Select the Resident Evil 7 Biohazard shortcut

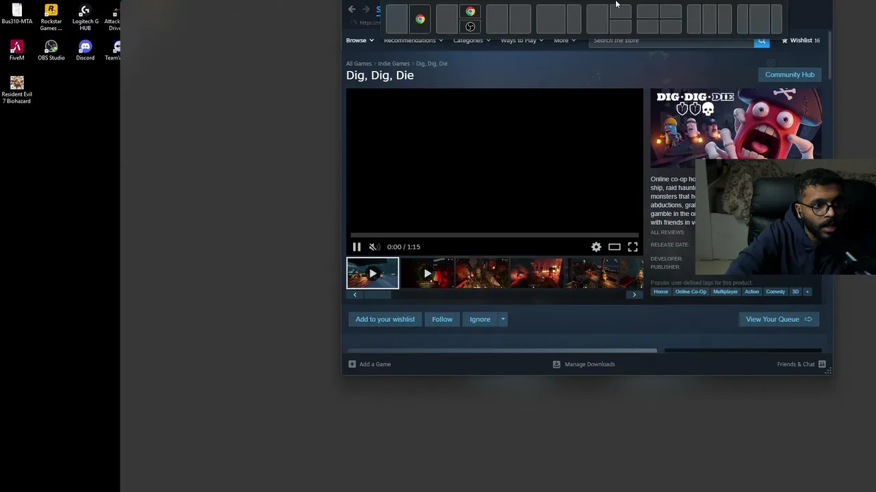(x=17, y=90)
